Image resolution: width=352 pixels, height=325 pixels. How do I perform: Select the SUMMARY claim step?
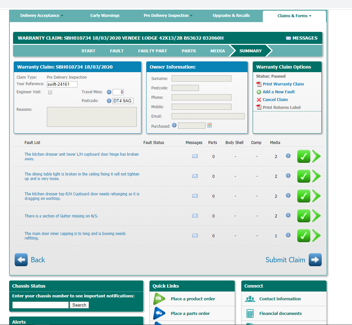pos(250,51)
